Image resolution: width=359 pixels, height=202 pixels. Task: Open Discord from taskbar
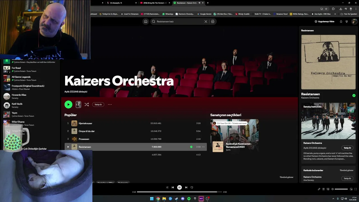183,199
